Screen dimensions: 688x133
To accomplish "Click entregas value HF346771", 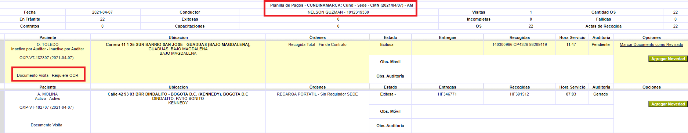I will 447,94.
